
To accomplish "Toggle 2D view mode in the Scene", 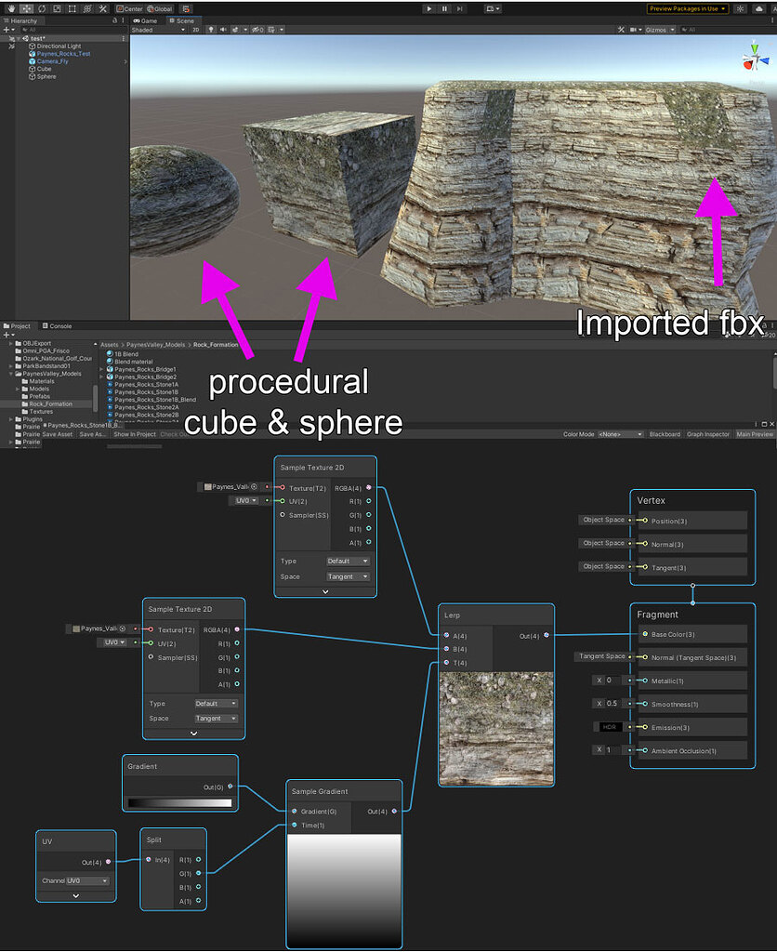I will [195, 29].
